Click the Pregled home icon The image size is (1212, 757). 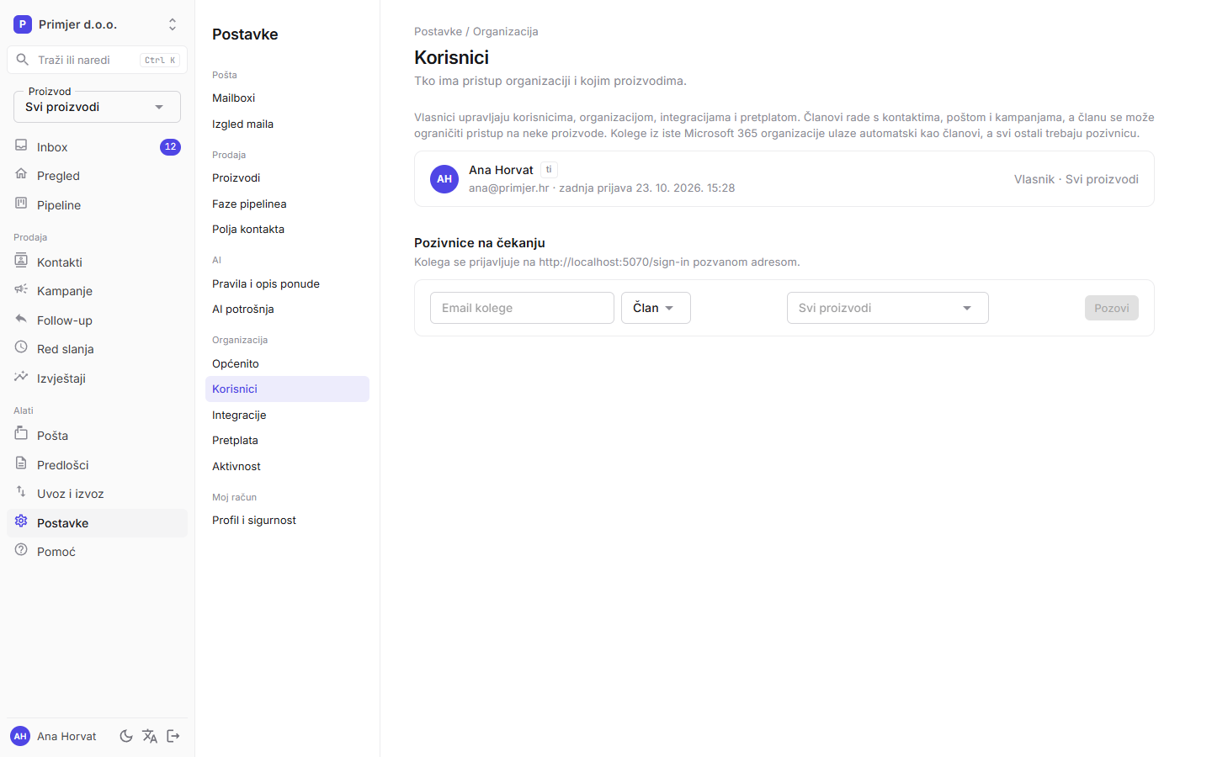(x=21, y=175)
